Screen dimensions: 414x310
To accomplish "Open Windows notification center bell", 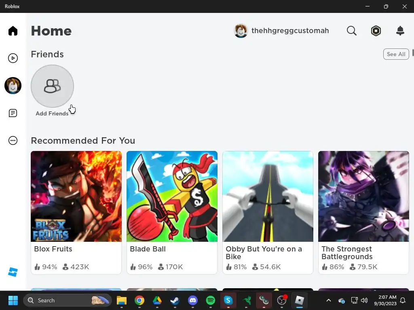I will (x=403, y=300).
